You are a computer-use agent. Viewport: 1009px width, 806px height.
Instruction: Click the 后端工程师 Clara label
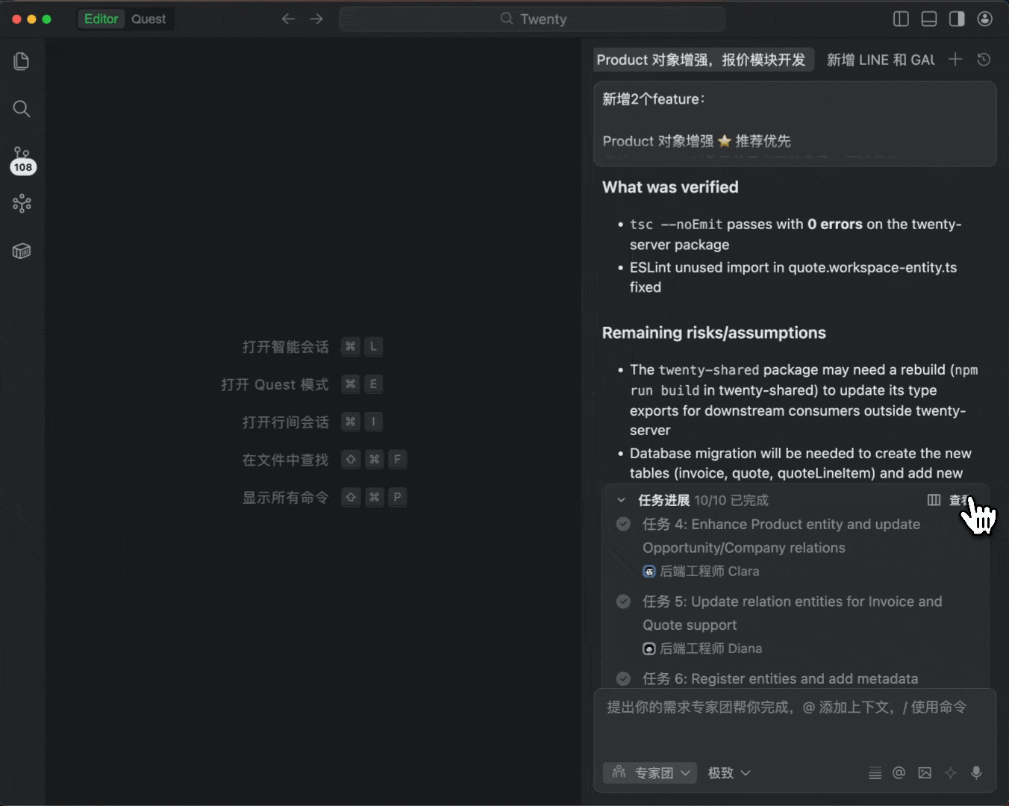[x=710, y=571]
